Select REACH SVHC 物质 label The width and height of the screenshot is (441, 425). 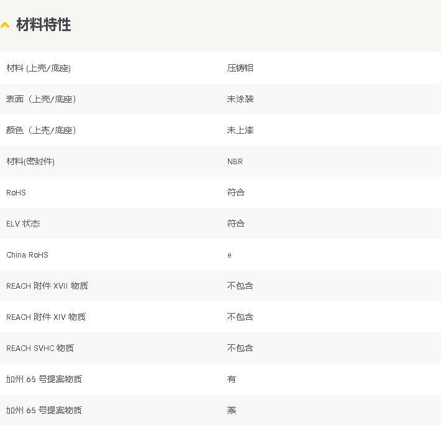tap(40, 348)
